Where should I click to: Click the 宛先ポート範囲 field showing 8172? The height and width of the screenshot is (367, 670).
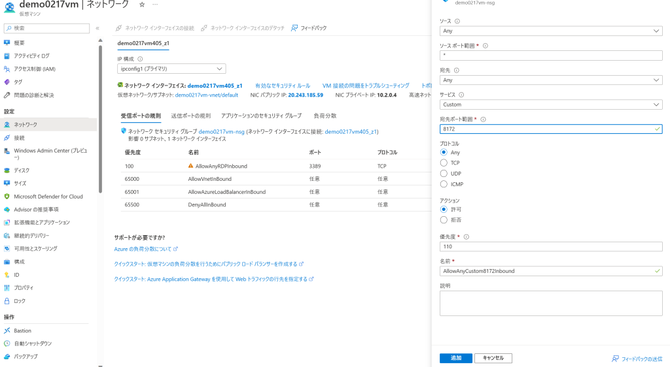[x=551, y=129]
